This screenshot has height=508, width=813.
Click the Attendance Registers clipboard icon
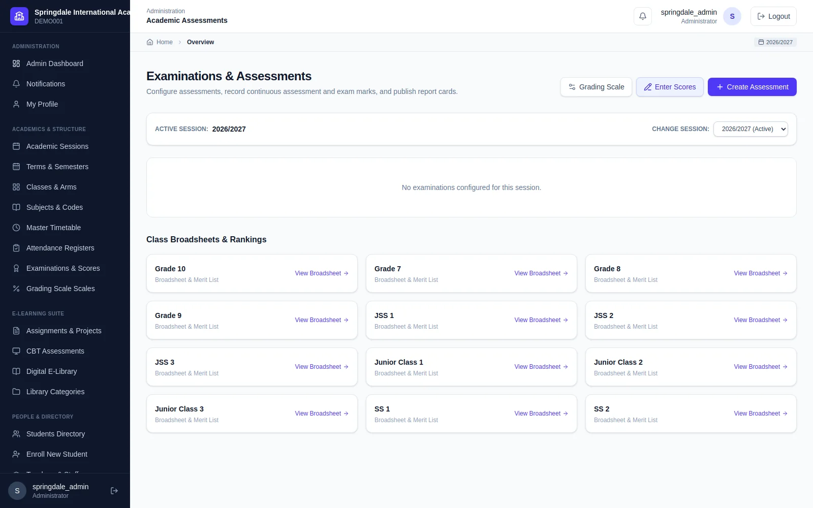pos(16,248)
